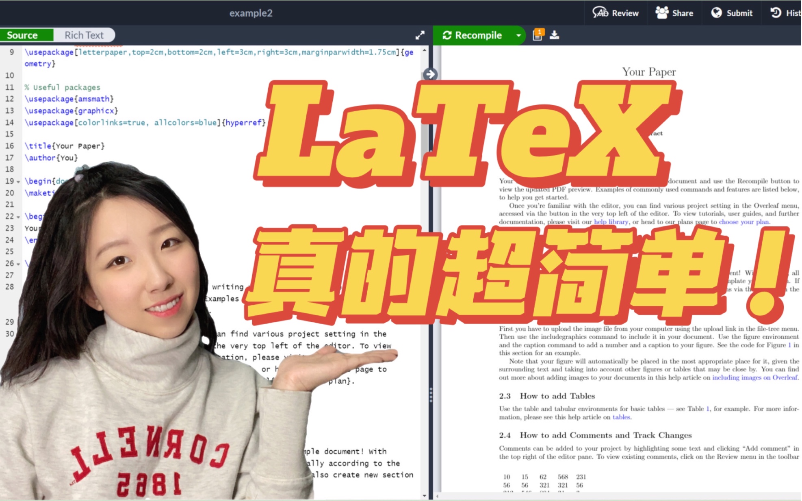View logs and output files icon
The image size is (802, 501).
coord(538,35)
